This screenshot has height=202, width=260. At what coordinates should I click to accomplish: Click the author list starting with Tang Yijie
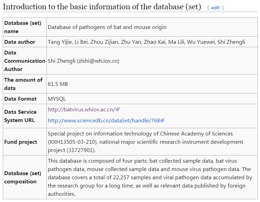click(x=147, y=42)
